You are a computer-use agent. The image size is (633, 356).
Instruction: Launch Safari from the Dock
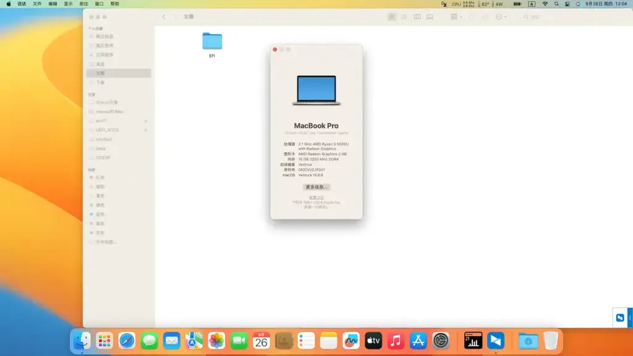tap(127, 341)
